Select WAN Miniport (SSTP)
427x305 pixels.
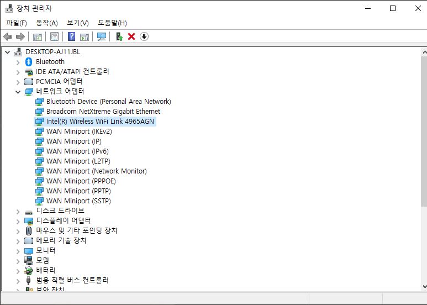tap(78, 201)
